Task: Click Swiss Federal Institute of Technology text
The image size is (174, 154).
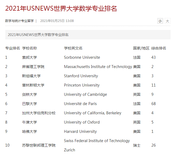Action: point(97,141)
